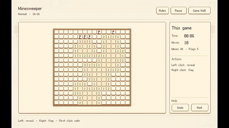This screenshot has height=128, width=229.
Task: Undo the last move
Action: tap(180, 107)
